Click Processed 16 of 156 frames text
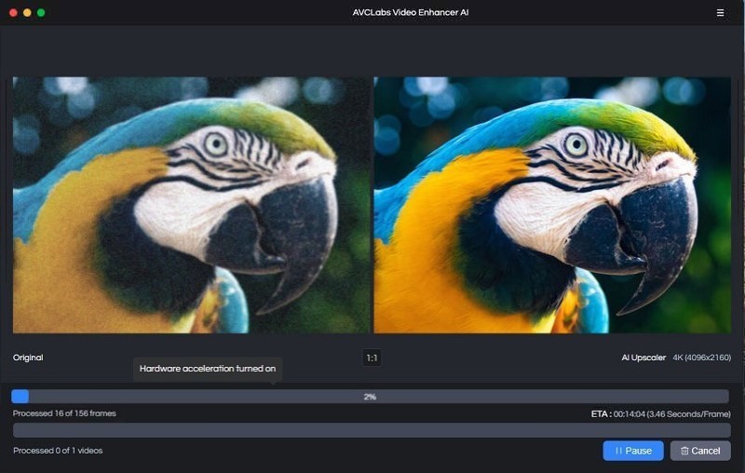 click(64, 413)
